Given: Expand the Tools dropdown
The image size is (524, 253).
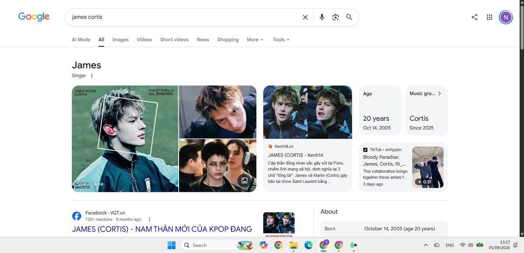Looking at the screenshot, I should [281, 40].
